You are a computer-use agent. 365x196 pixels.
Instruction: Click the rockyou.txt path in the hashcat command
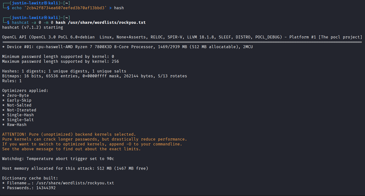point(129,22)
